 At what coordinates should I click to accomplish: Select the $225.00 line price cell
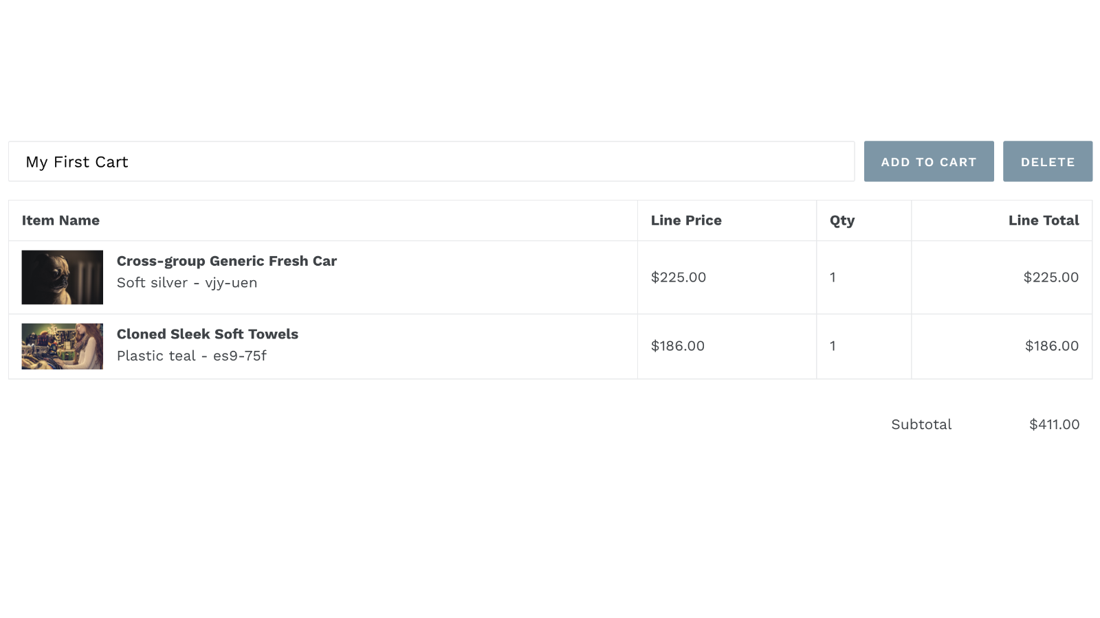(x=678, y=277)
